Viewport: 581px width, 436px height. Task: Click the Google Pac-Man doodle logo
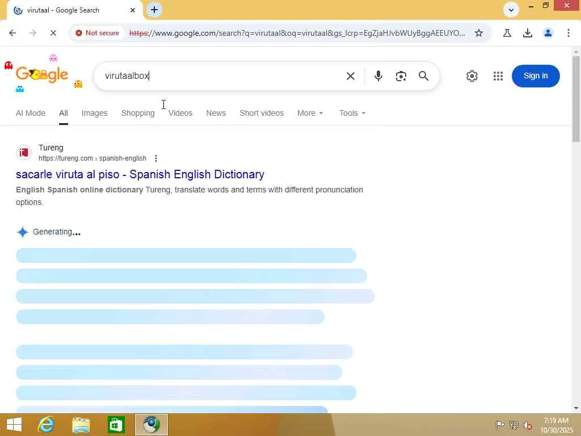point(43,74)
